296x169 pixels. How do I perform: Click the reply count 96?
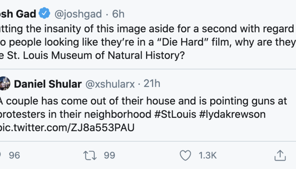pyautogui.click(x=14, y=155)
